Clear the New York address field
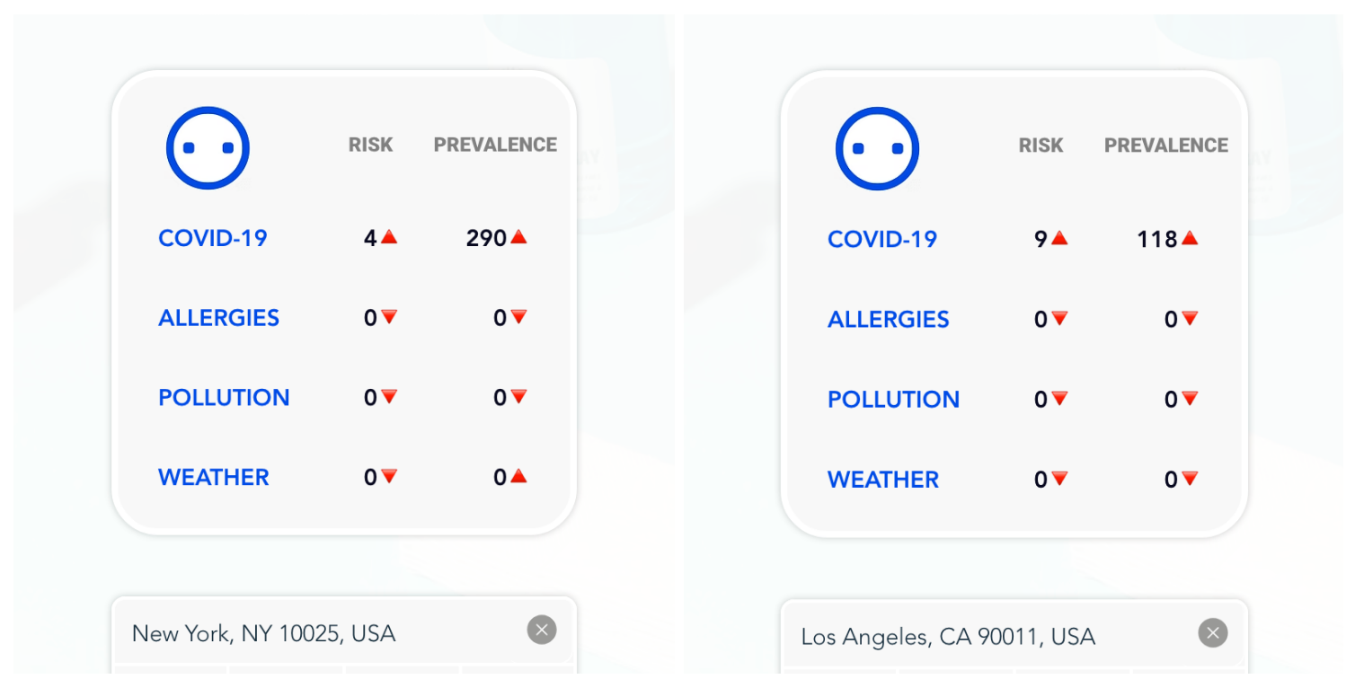Image resolution: width=1355 pixels, height=688 pixels. click(x=542, y=631)
